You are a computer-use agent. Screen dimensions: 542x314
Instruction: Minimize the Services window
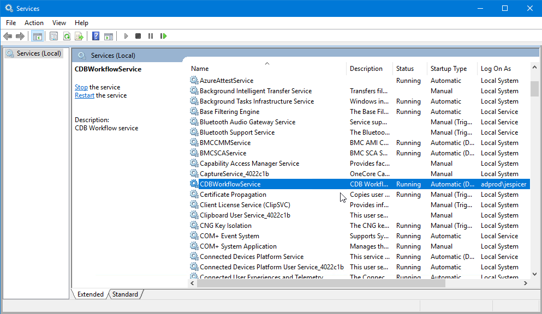[x=480, y=8]
